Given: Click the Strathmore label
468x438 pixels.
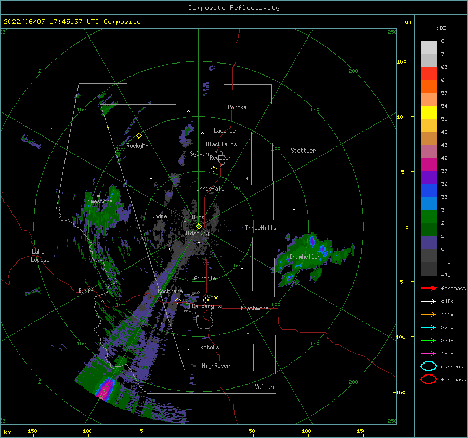Looking at the screenshot, I should (x=253, y=308).
